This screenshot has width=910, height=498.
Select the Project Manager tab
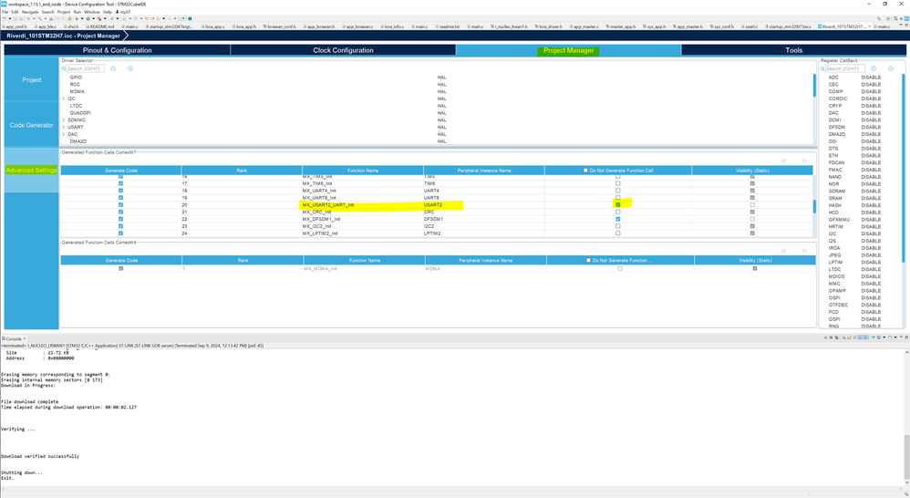pos(569,50)
